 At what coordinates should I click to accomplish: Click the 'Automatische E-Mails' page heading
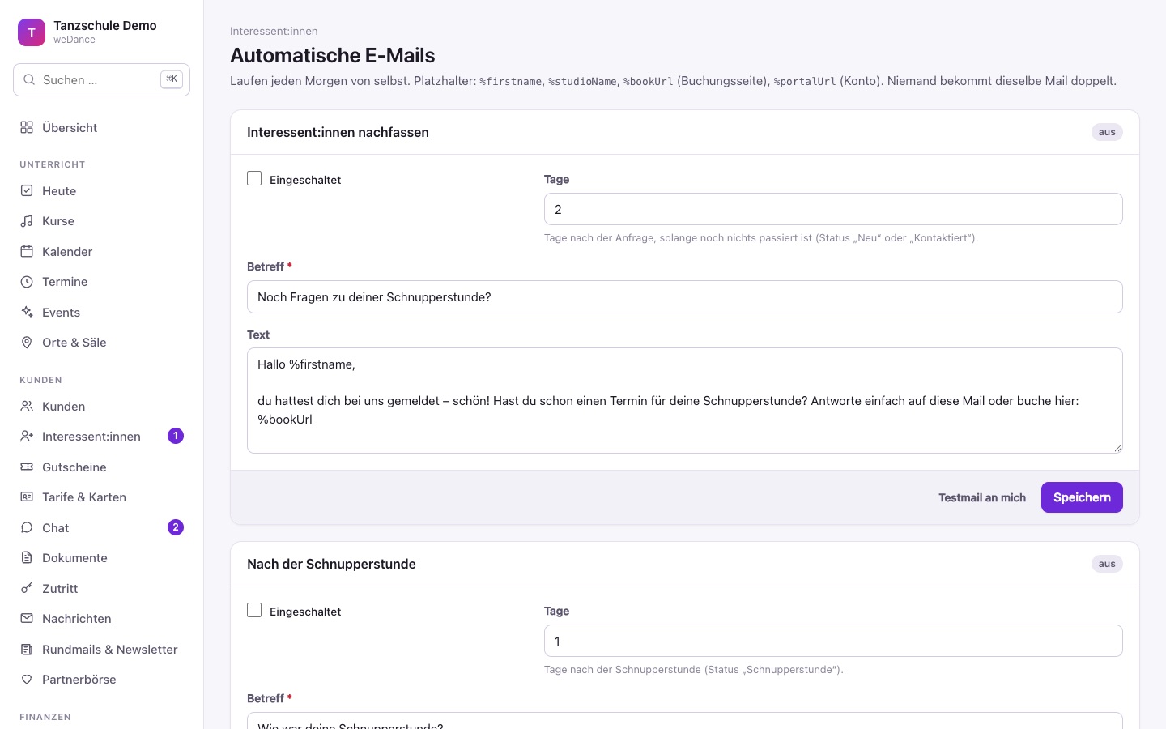(x=333, y=55)
